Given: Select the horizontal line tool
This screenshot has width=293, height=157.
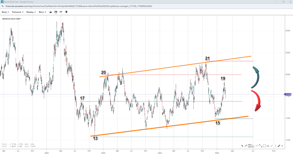Looking at the screenshot, I should pyautogui.click(x=257, y=146).
